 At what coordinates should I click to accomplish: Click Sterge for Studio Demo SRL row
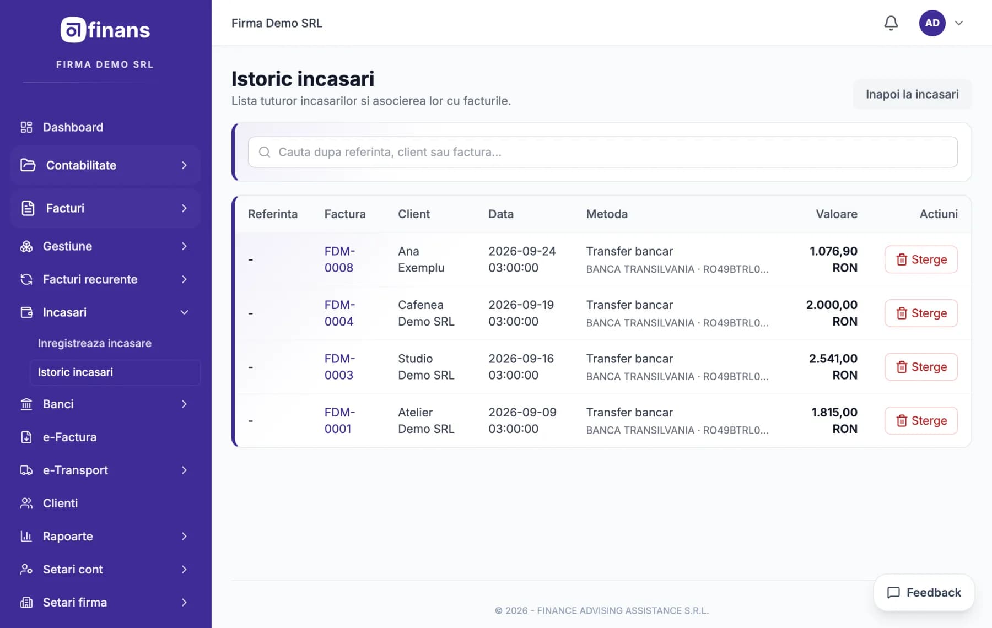(921, 367)
